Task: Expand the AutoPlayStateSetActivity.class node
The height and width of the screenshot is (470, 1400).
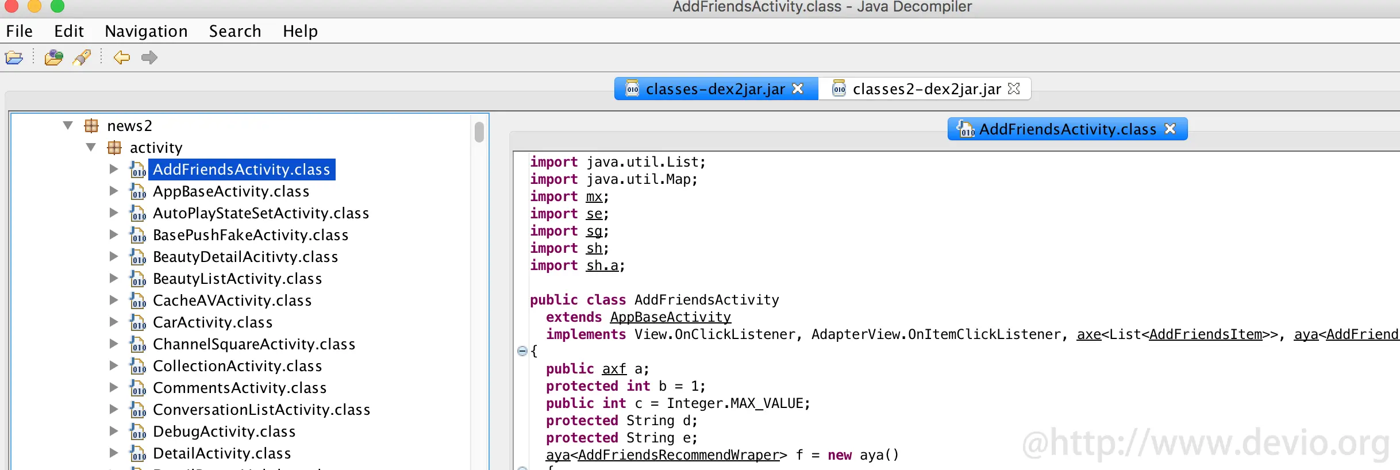Action: pyautogui.click(x=114, y=213)
